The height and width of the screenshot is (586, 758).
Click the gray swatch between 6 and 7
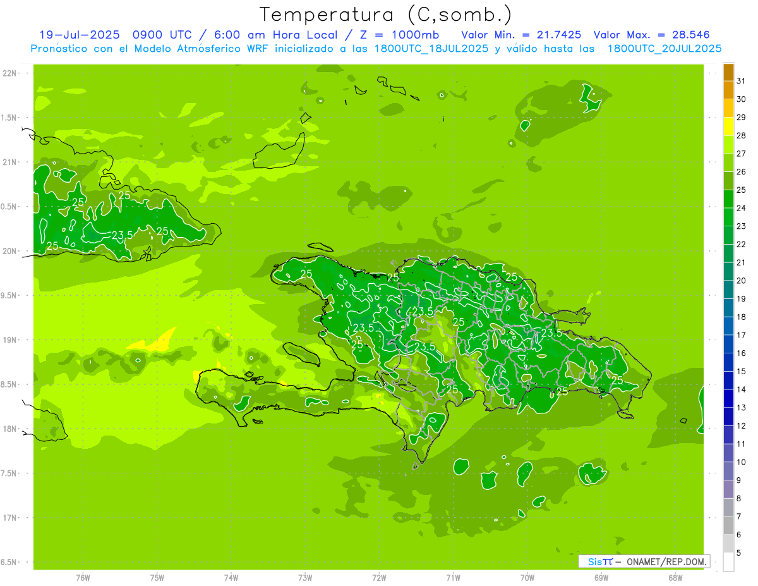(728, 525)
